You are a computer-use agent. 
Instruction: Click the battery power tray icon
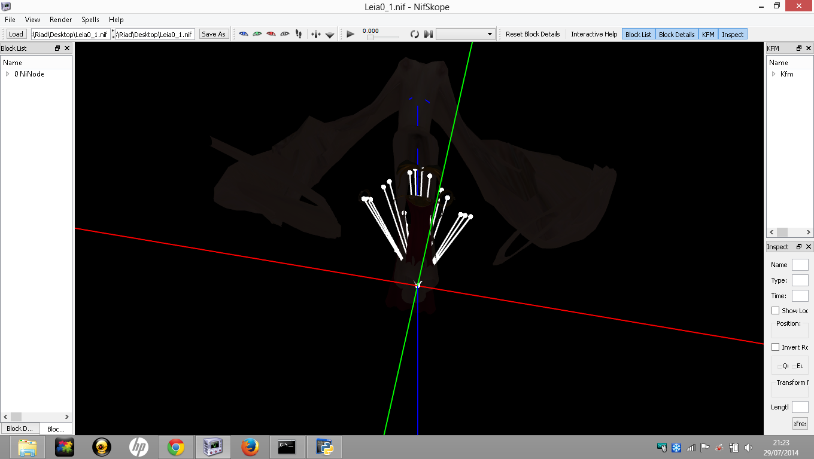tap(734, 447)
